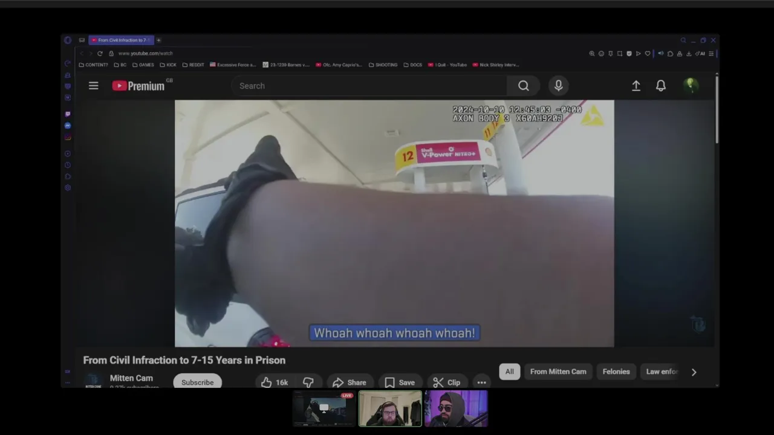Image resolution: width=774 pixels, height=435 pixels.
Task: Select the bearded man webcam thumbnail
Action: [x=390, y=409]
